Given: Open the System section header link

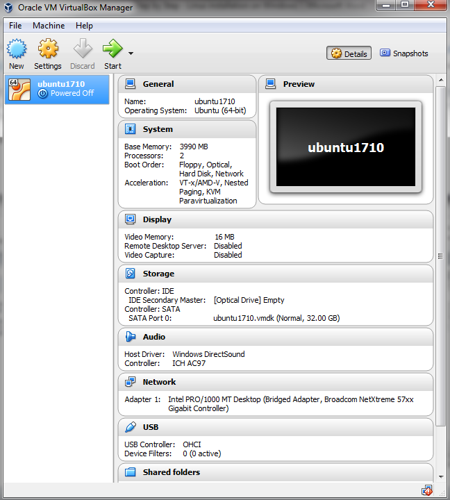Looking at the screenshot, I should point(158,129).
